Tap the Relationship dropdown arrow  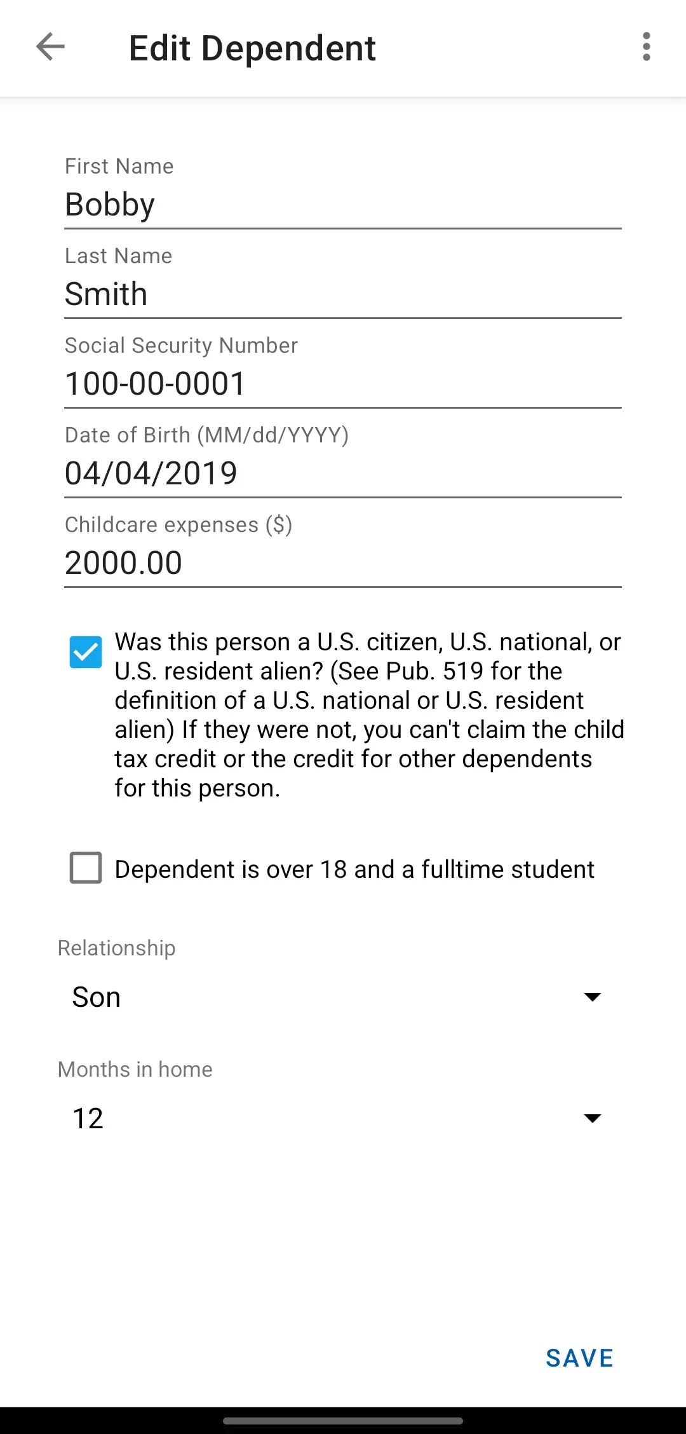(x=592, y=997)
